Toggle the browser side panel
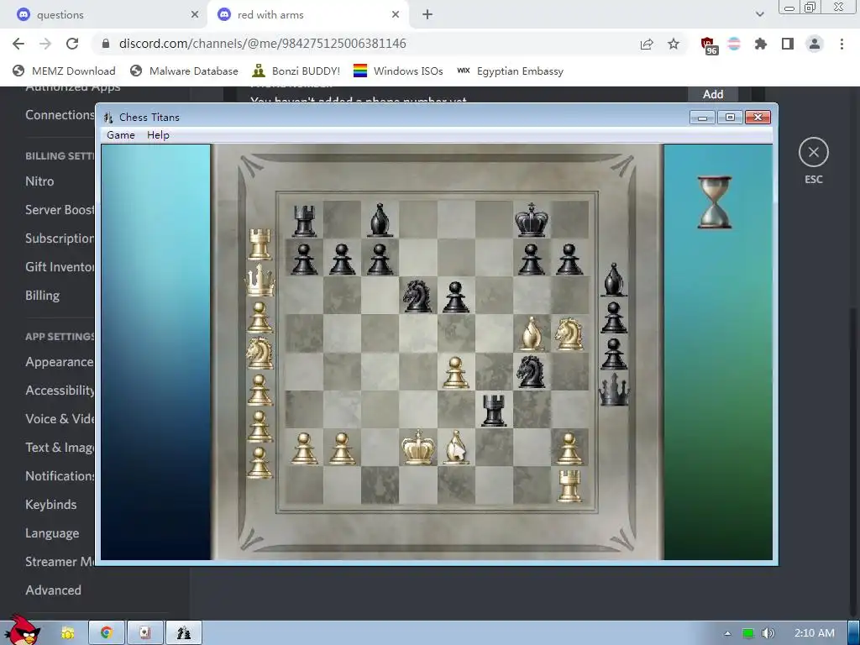The height and width of the screenshot is (645, 860). coord(788,44)
